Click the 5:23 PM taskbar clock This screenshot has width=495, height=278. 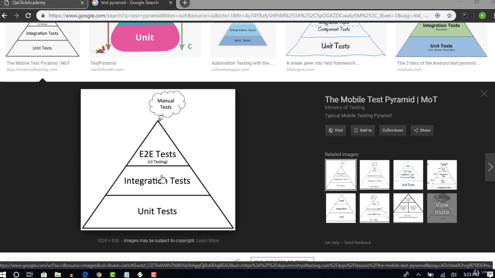click(471, 275)
